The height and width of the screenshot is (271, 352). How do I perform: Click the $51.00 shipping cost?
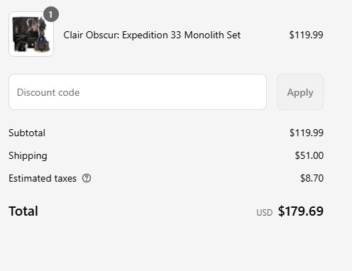(x=309, y=155)
